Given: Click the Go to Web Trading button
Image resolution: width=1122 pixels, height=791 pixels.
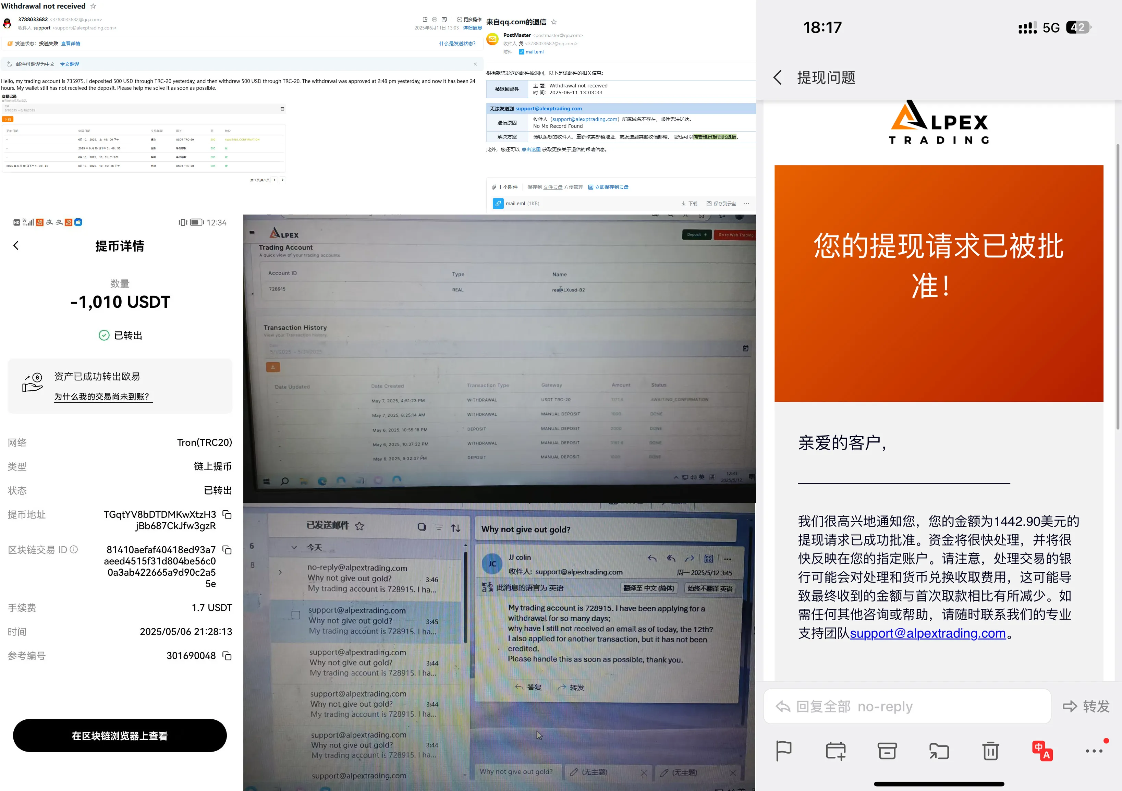Looking at the screenshot, I should pos(734,235).
